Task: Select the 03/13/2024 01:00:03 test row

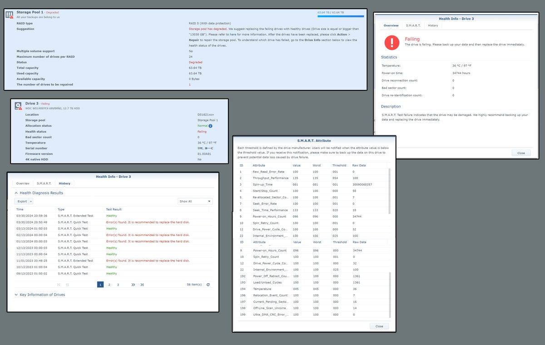Action: 113,228
